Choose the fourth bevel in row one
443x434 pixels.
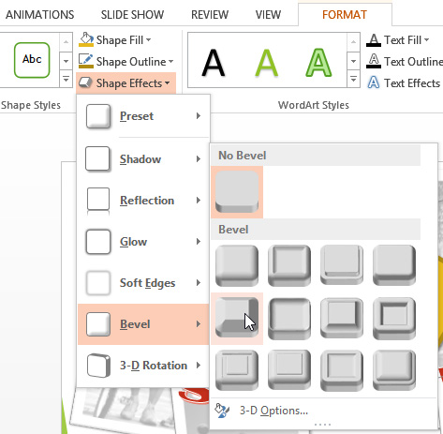coord(394,265)
